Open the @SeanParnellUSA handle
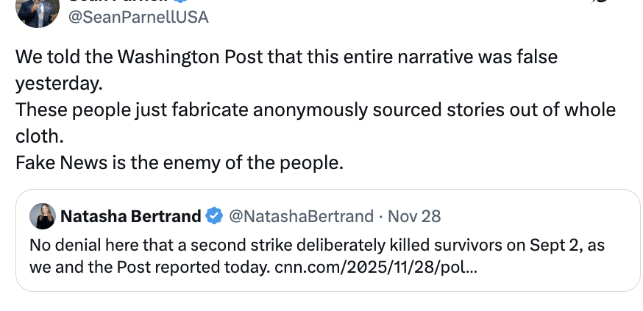 pos(138,17)
